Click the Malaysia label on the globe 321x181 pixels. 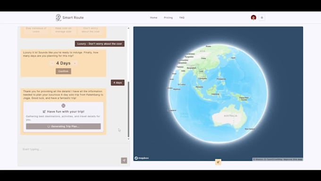[199, 87]
